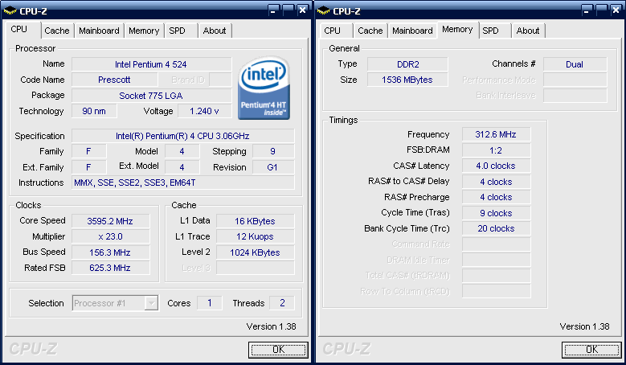Close the left CPU-Z window
This screenshot has height=365, width=626.
[303, 10]
